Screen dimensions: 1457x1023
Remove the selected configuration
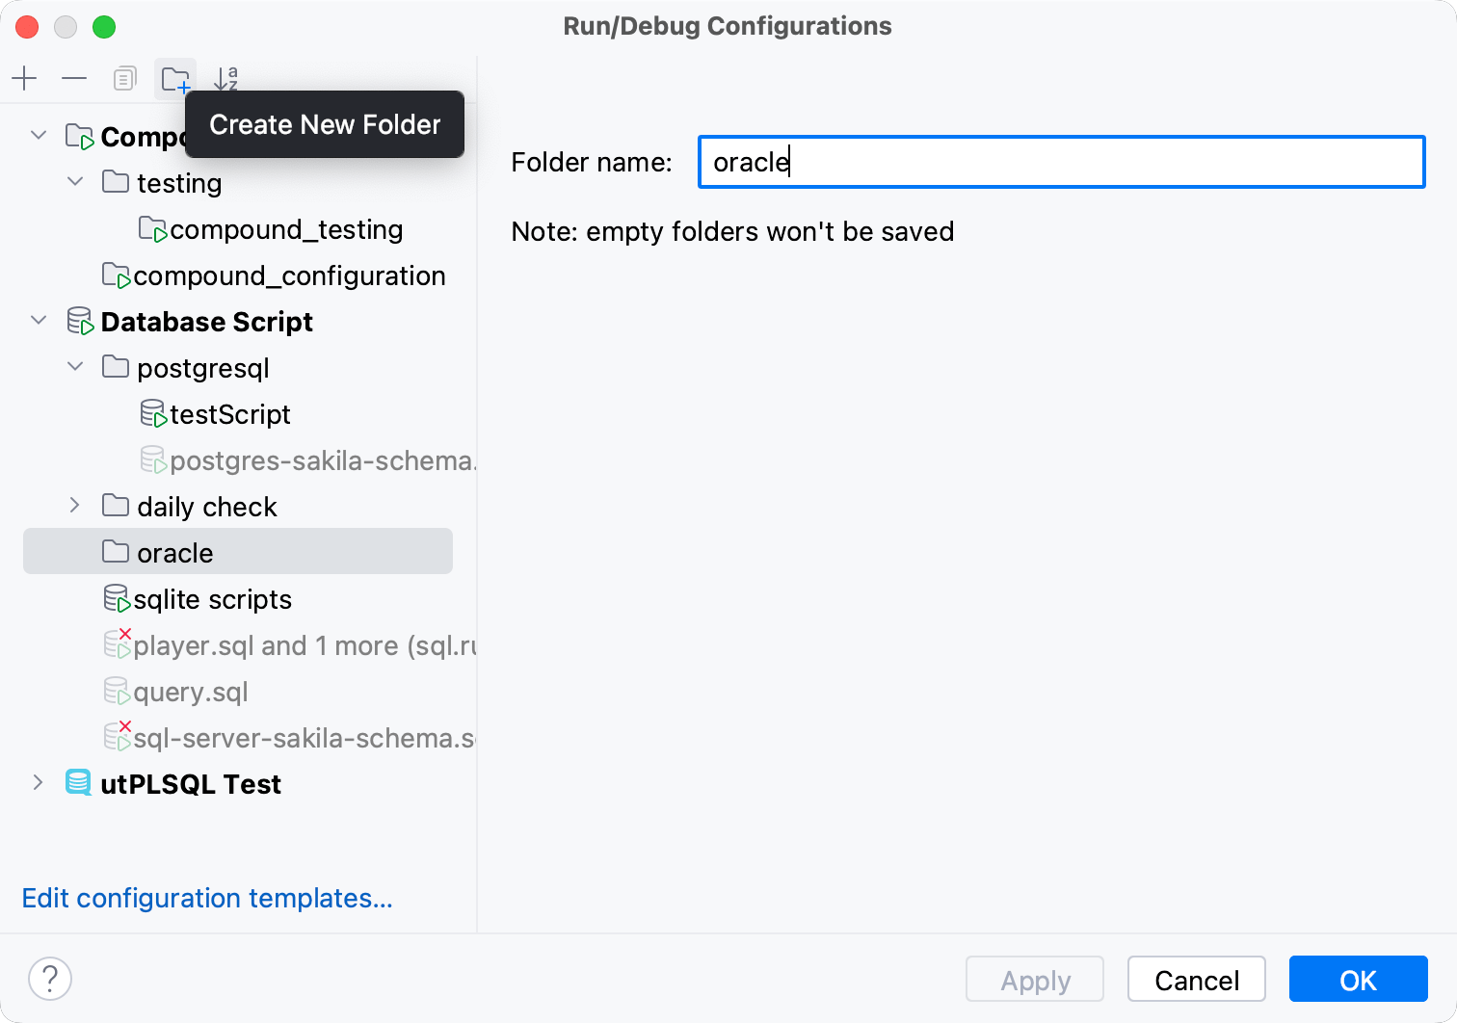[74, 78]
